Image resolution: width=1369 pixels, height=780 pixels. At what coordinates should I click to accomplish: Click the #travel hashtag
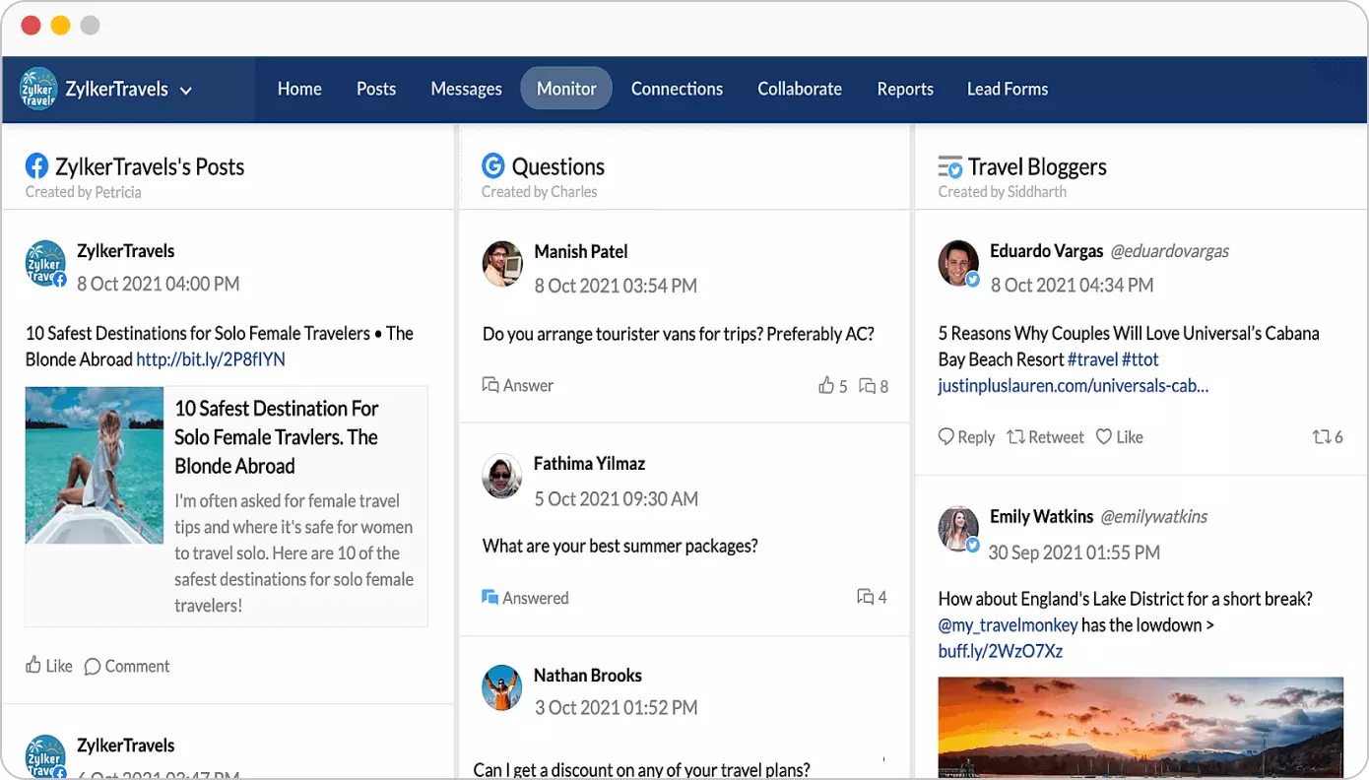point(1092,359)
